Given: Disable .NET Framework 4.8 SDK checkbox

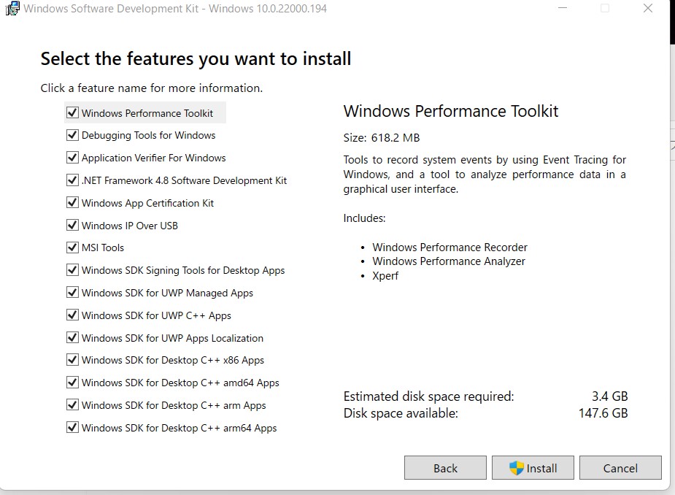Looking at the screenshot, I should coord(72,180).
